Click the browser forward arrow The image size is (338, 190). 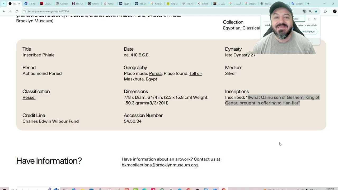coord(10,11)
